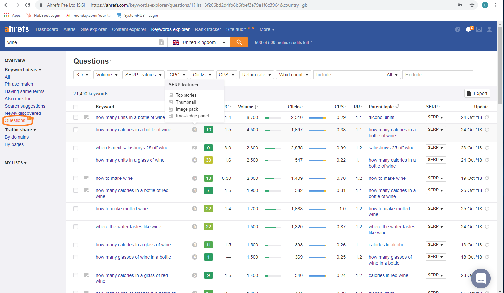Add 'how many calories in a bottle of wine' to list icon
The image size is (504, 293).
click(x=86, y=130)
